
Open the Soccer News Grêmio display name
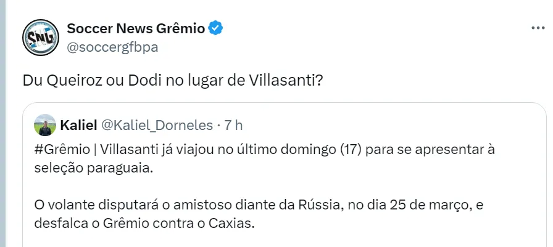(x=135, y=28)
